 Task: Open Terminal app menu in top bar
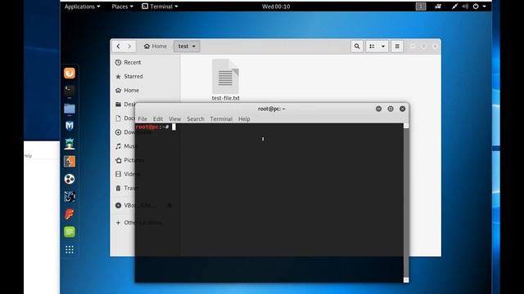160,7
